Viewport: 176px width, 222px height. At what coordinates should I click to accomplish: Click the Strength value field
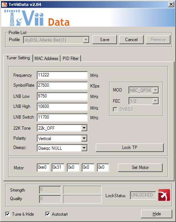50,190
